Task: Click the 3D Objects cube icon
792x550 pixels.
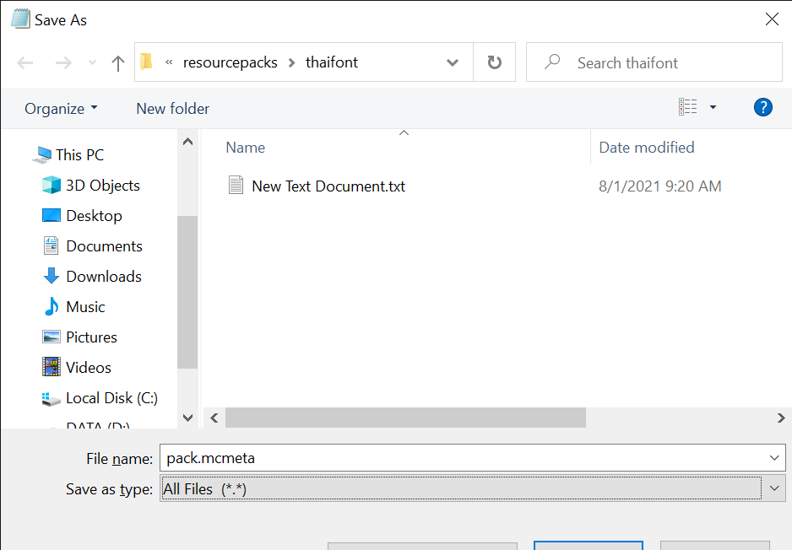Action: click(x=51, y=185)
